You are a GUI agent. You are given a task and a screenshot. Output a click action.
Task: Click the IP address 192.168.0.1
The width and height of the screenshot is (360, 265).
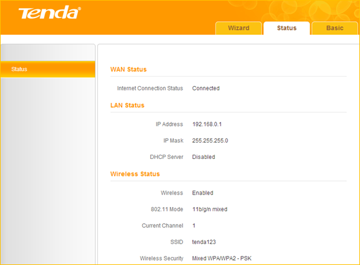coord(207,124)
